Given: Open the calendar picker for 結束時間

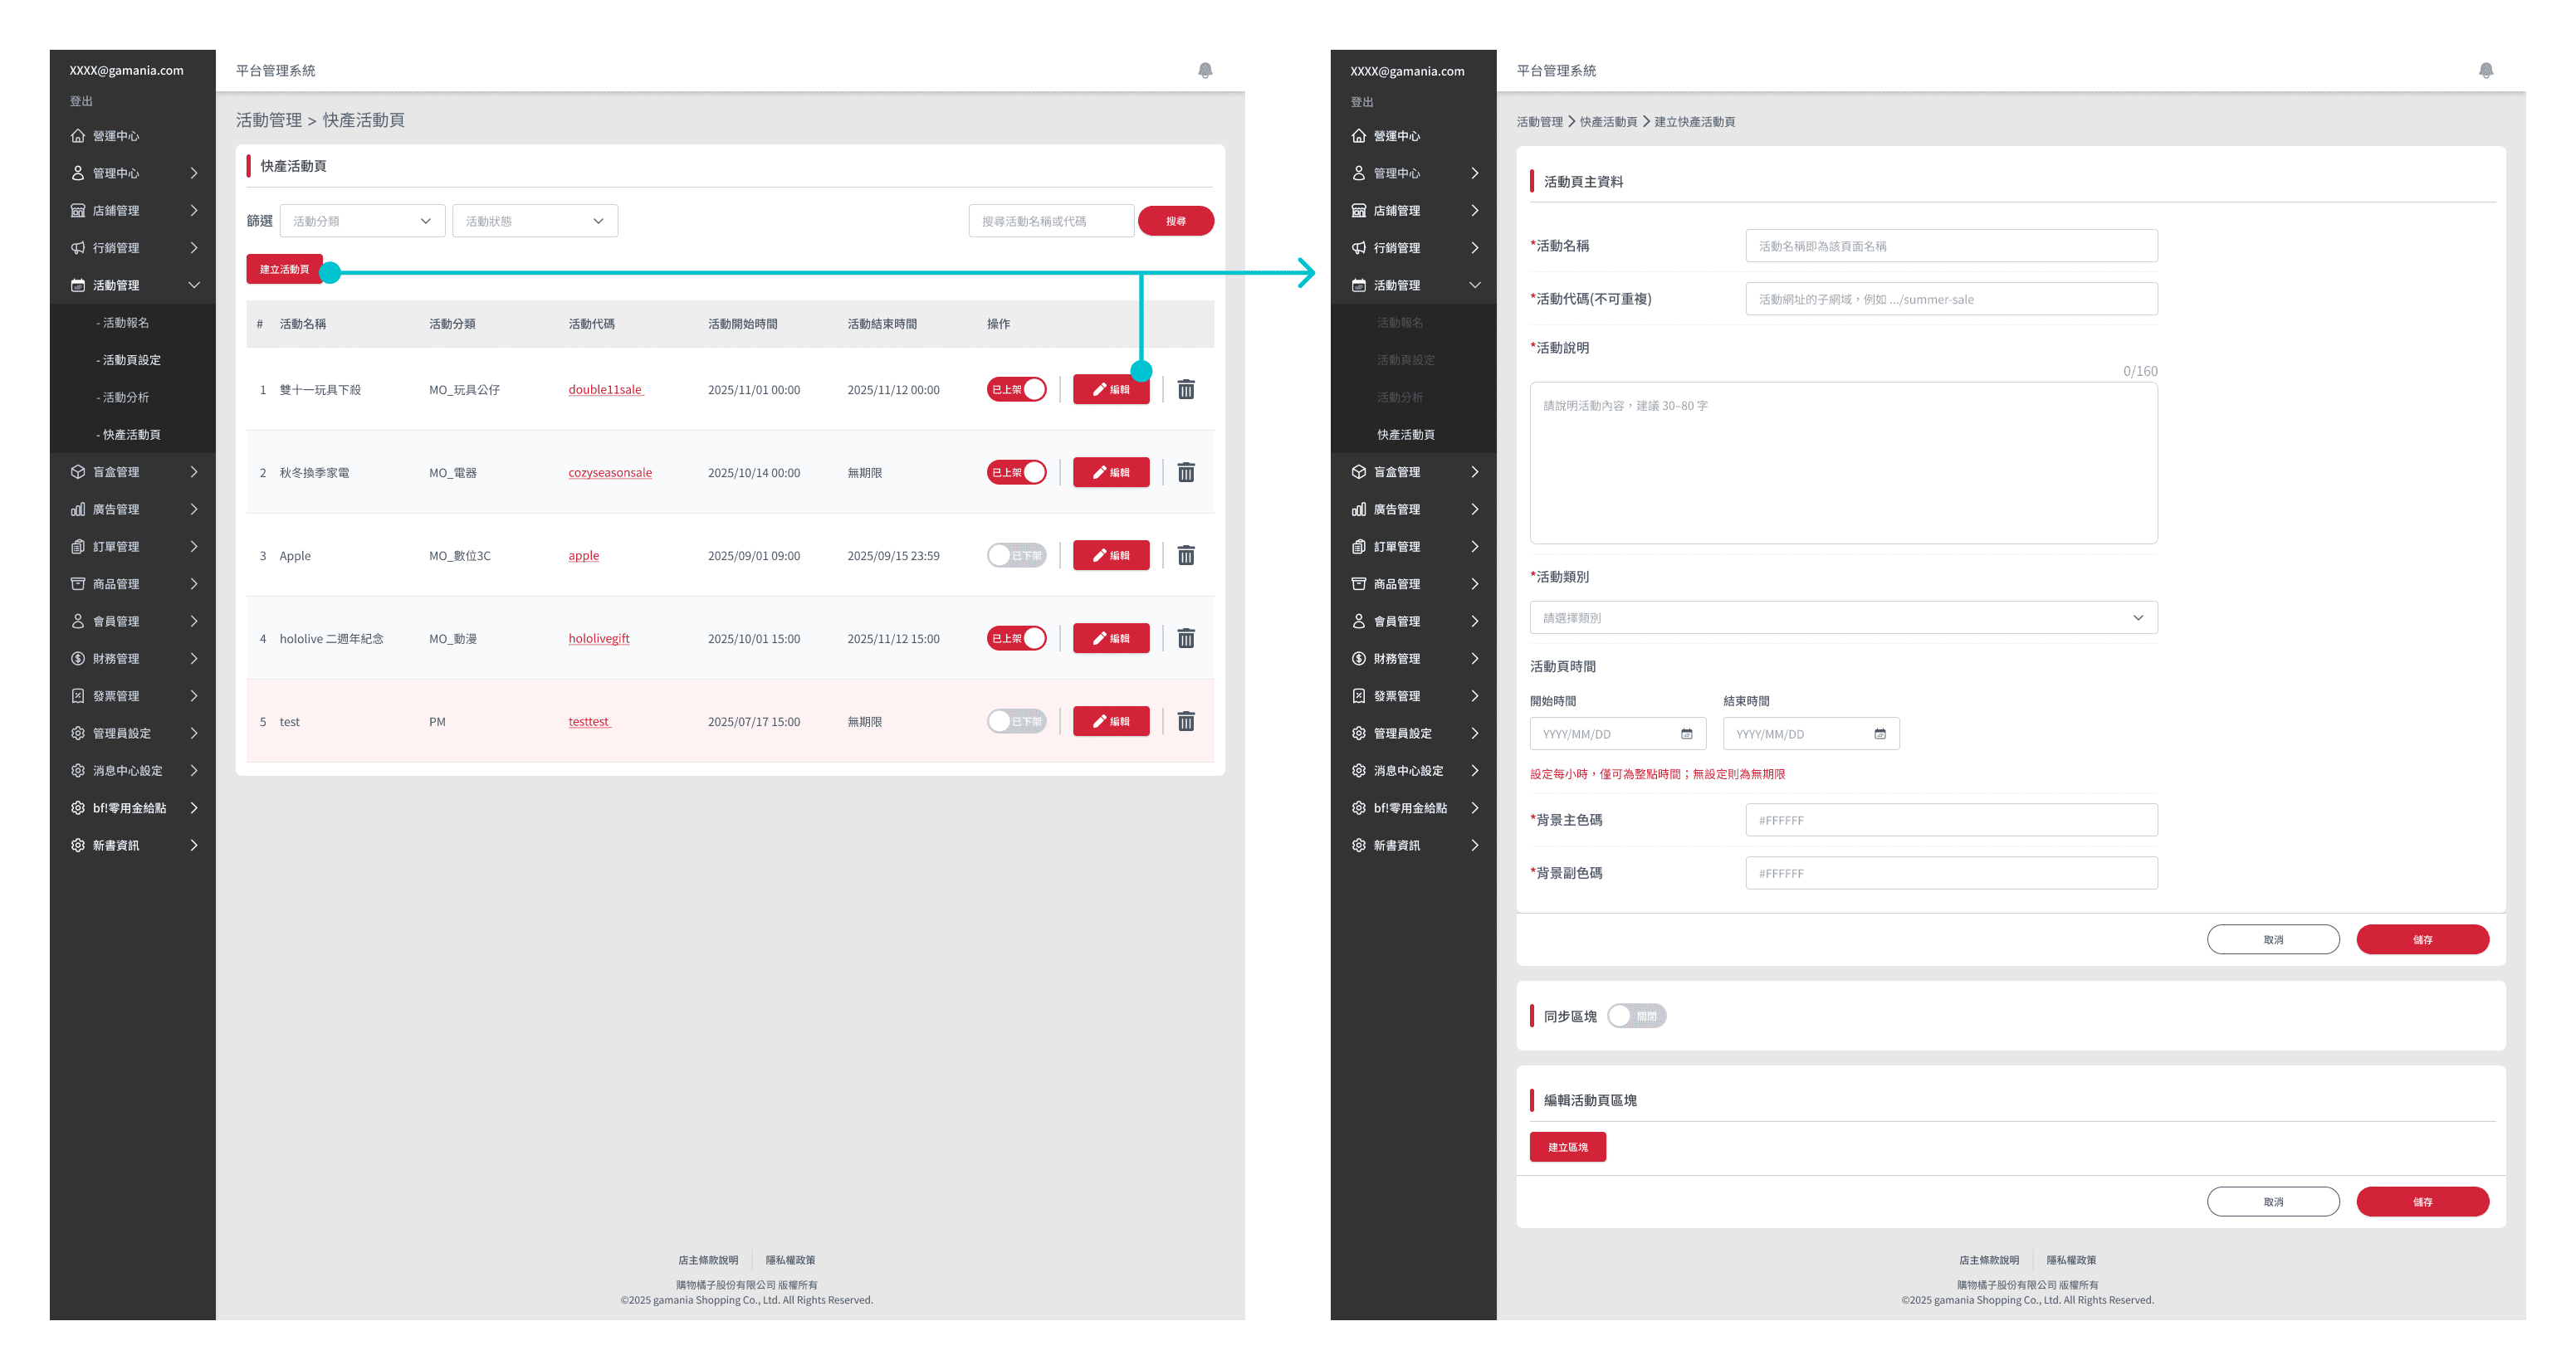Looking at the screenshot, I should [x=1880, y=734].
